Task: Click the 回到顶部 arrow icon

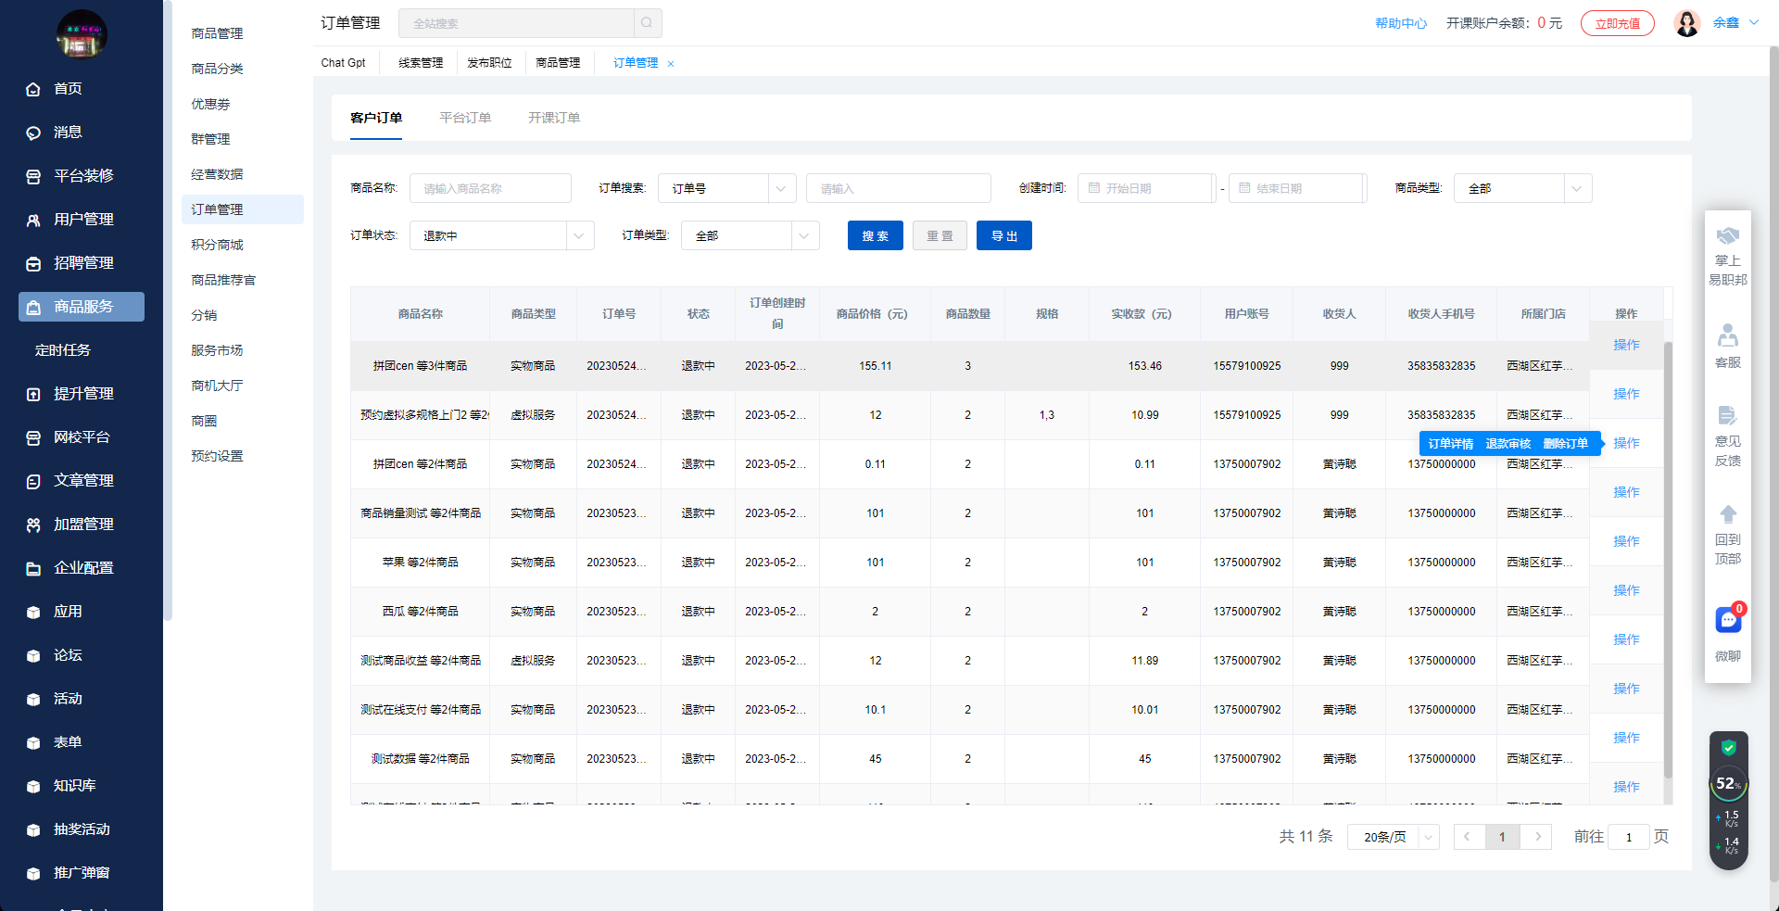Action: [x=1728, y=514]
